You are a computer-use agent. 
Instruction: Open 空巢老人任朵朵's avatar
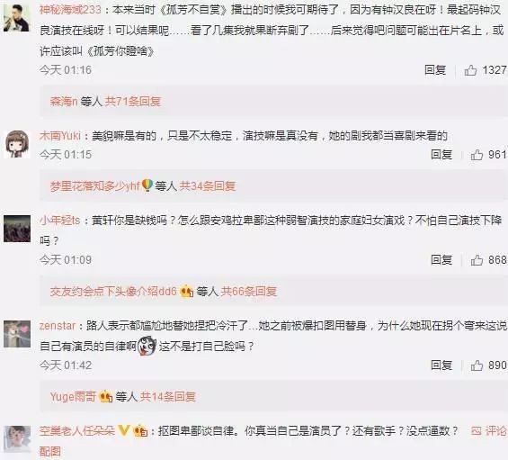pyautogui.click(x=17, y=439)
